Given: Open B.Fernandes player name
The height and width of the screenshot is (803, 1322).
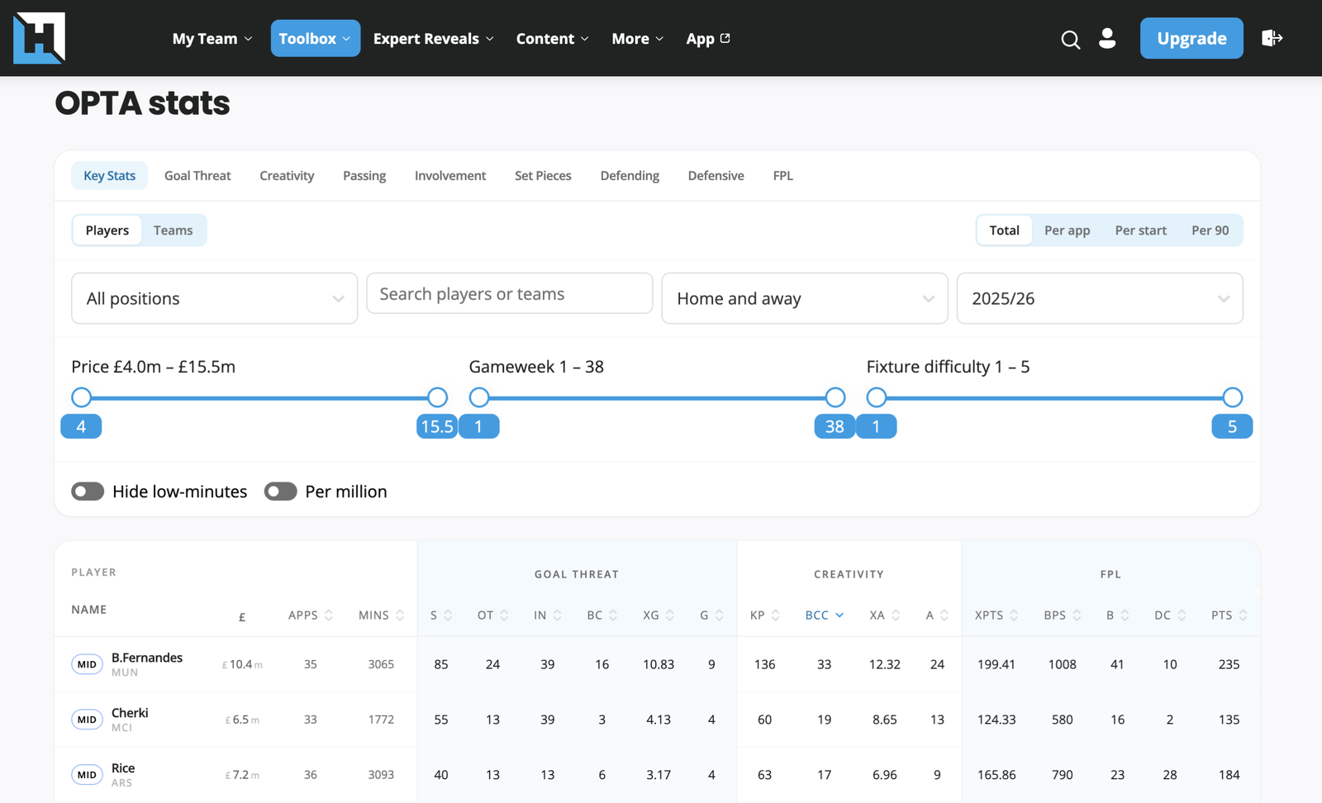Looking at the screenshot, I should pyautogui.click(x=147, y=658).
